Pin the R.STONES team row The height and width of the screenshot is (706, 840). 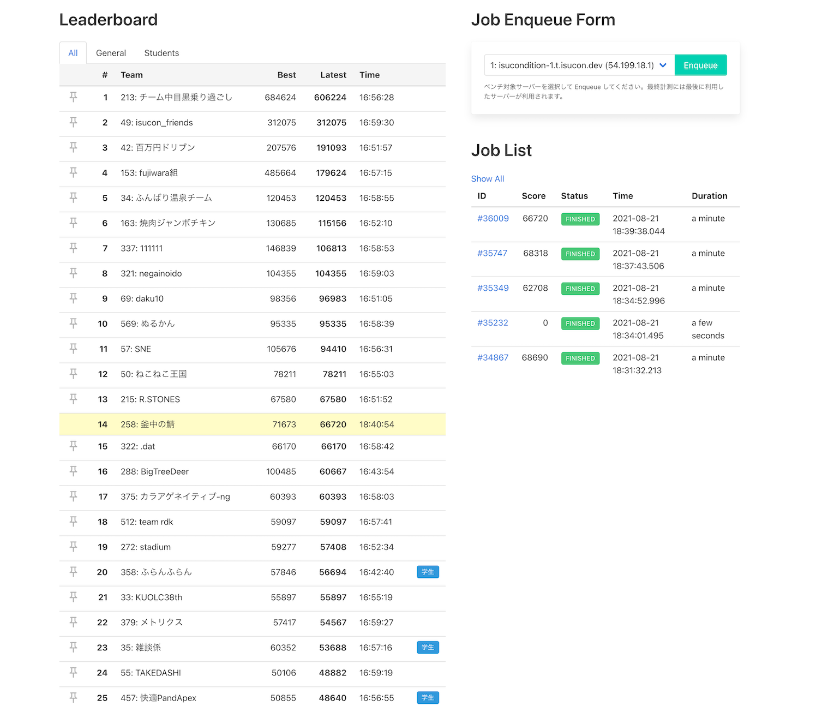tap(73, 399)
